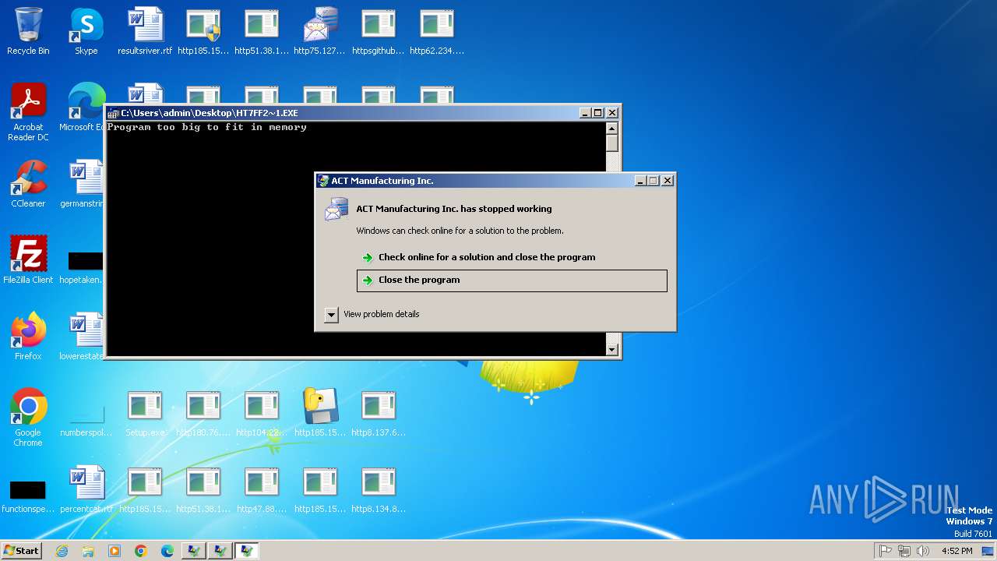Close the ACT Manufacturing Inc. dialog window
997x561 pixels.
coord(668,181)
